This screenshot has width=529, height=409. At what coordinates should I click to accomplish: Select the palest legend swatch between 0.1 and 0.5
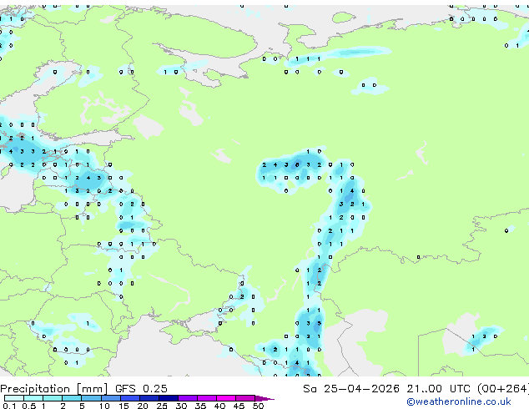(14, 398)
